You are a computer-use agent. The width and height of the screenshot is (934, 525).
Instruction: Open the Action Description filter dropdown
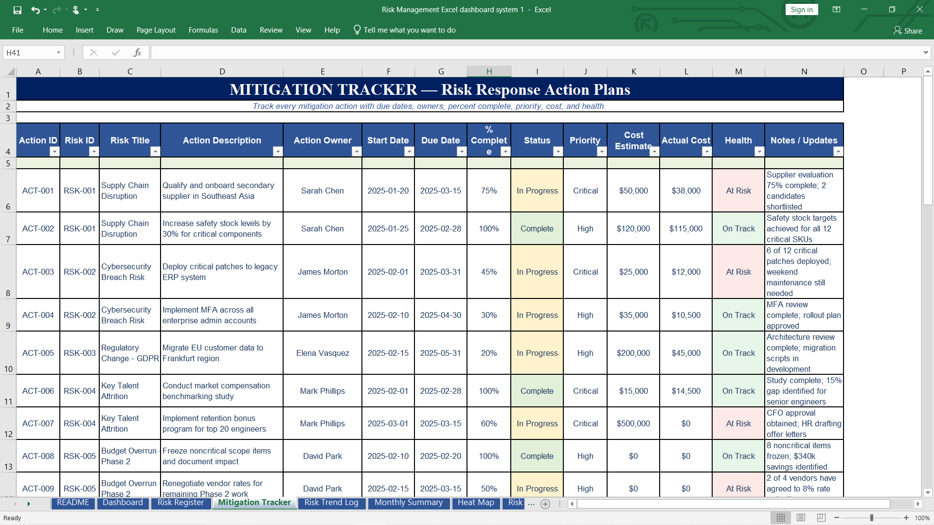(x=278, y=152)
